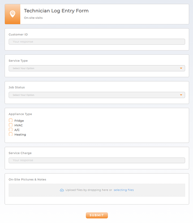The image size is (193, 223).
Task: Check the Fridge checkbox
Action: (11, 120)
